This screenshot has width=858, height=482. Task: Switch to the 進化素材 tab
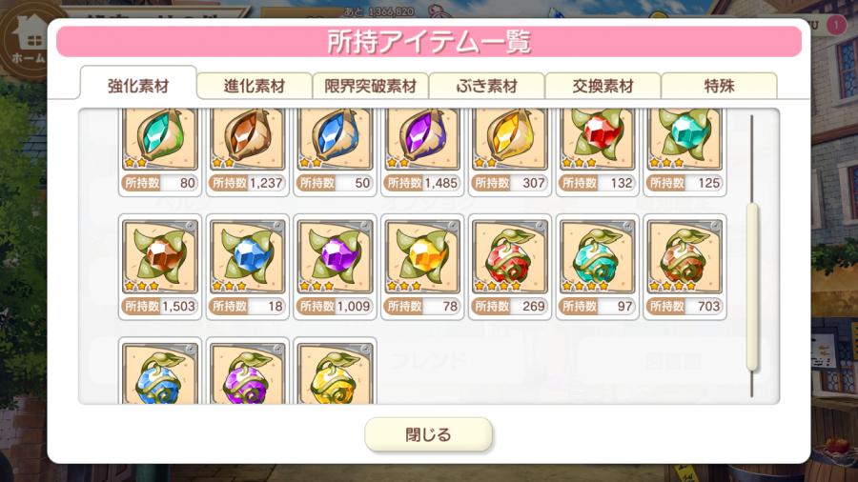[x=255, y=86]
